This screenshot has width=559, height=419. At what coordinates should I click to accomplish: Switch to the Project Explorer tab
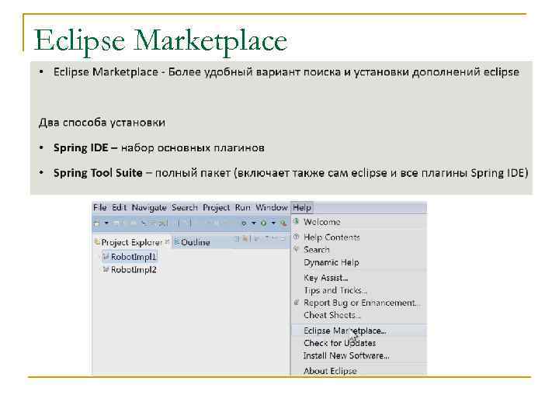click(x=131, y=242)
